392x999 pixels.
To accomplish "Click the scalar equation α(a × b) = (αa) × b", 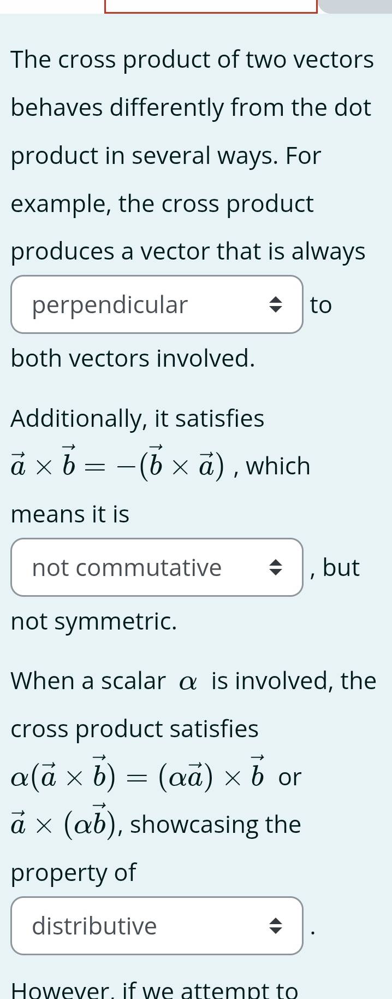I will click(x=138, y=775).
